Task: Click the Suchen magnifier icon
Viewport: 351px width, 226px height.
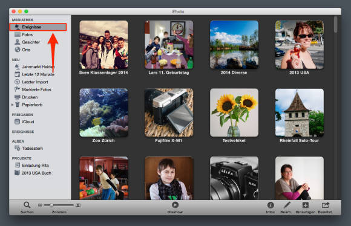Action: tap(27, 205)
